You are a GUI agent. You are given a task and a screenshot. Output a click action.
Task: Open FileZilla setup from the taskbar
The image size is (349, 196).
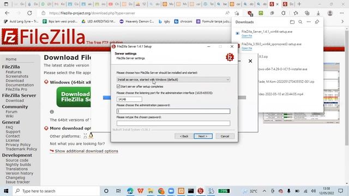201,191
